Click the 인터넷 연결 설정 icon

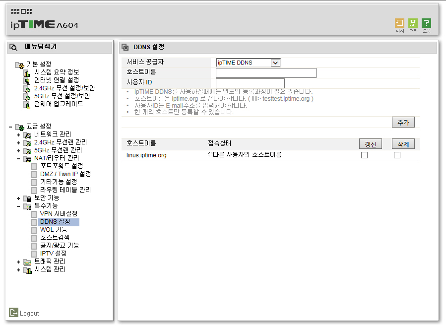tap(27, 81)
